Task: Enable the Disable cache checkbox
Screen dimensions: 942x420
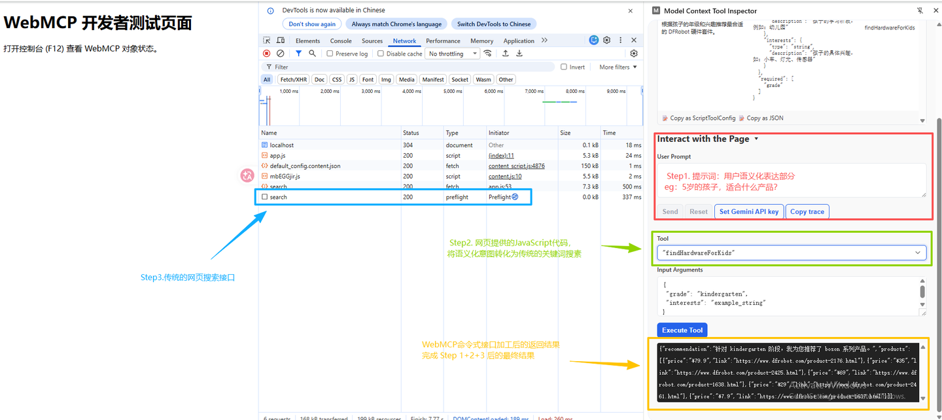Action: (x=381, y=54)
